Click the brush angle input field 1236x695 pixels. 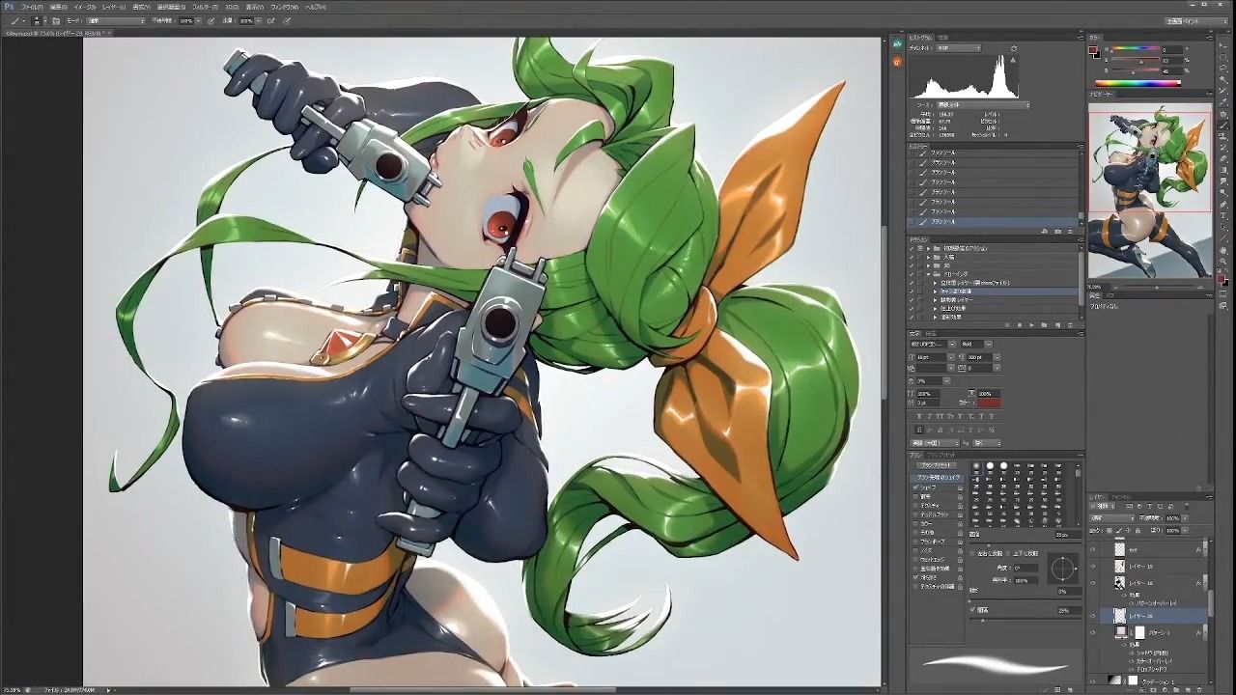coord(1025,568)
